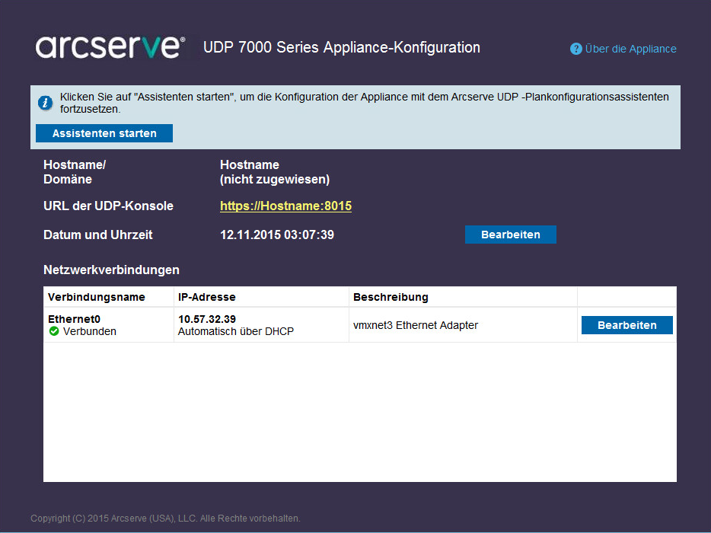The image size is (711, 533).
Task: Open the Über die Appliance link
Action: (x=630, y=49)
